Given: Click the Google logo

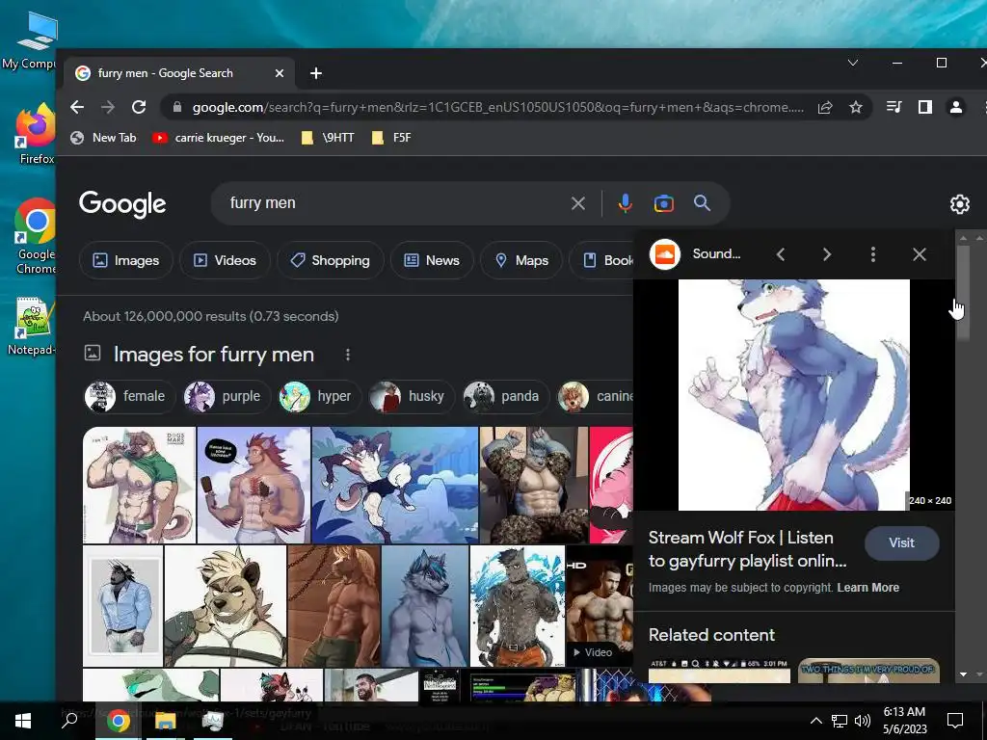Looking at the screenshot, I should (122, 204).
